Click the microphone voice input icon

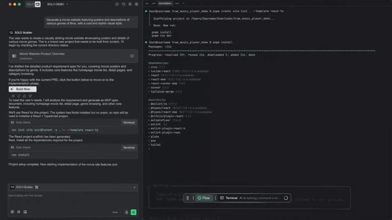point(127,212)
